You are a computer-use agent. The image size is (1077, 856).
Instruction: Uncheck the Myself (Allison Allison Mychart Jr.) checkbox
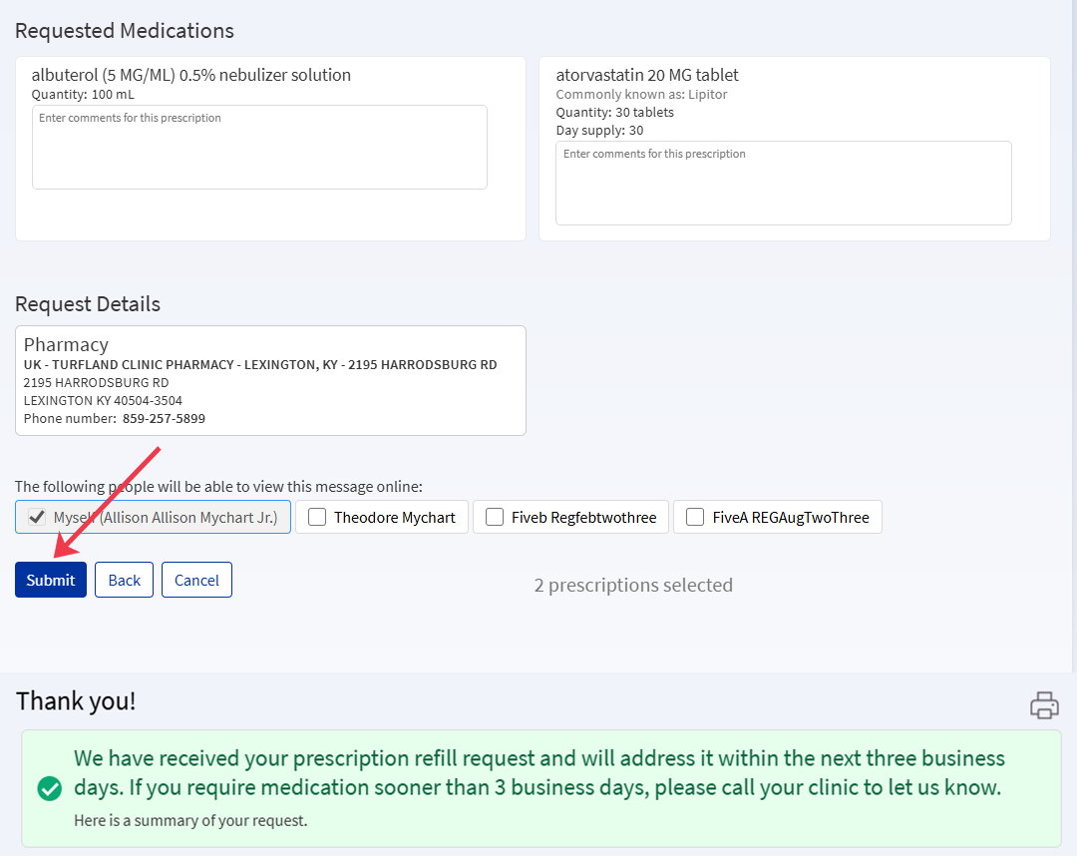[36, 517]
